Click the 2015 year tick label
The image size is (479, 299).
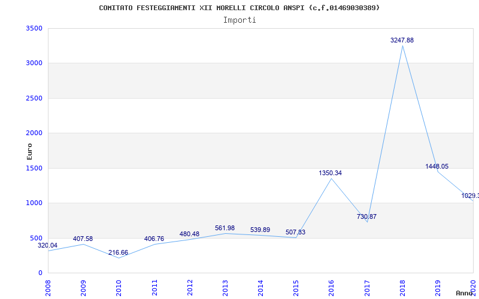(296, 288)
